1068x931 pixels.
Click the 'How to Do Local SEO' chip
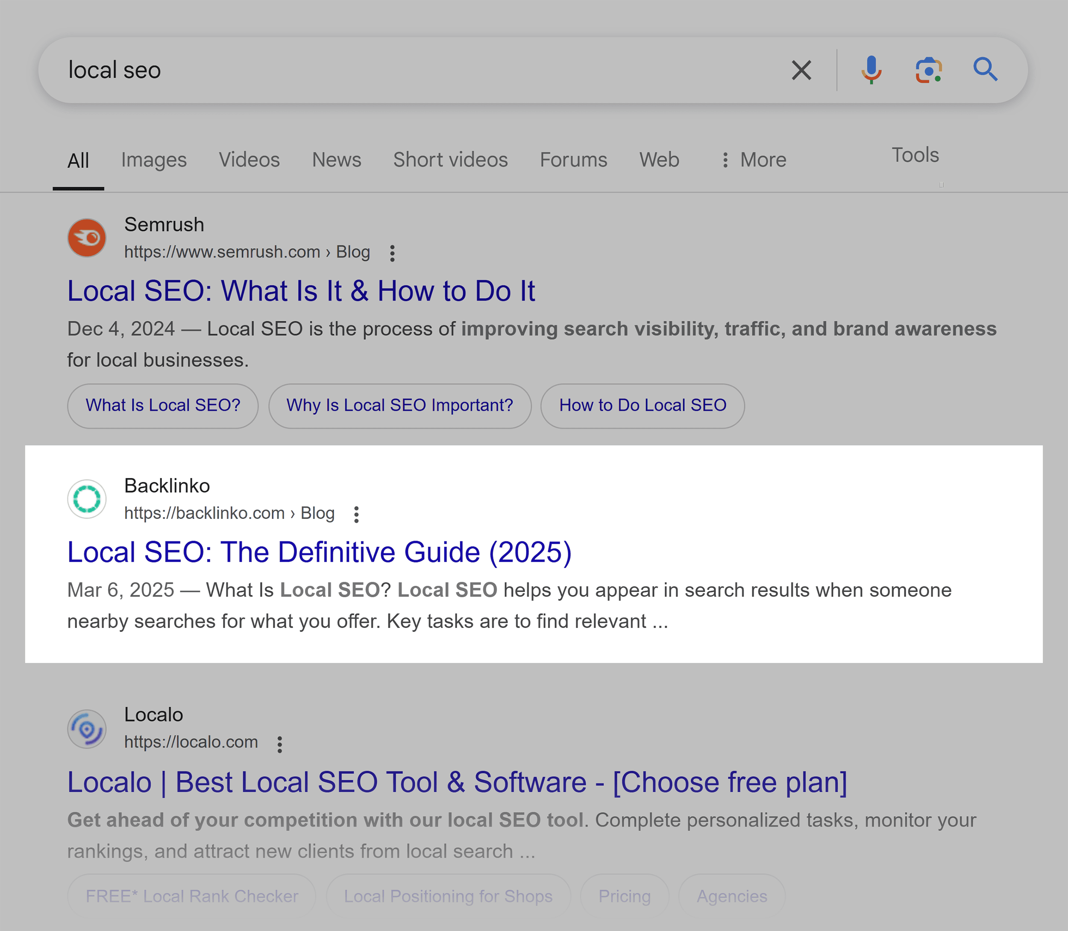643,406
